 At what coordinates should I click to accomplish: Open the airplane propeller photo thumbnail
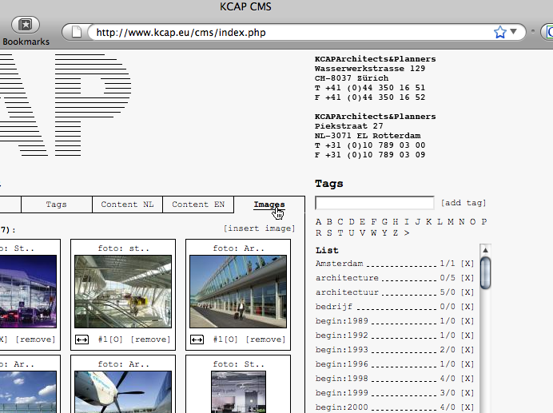(x=123, y=391)
